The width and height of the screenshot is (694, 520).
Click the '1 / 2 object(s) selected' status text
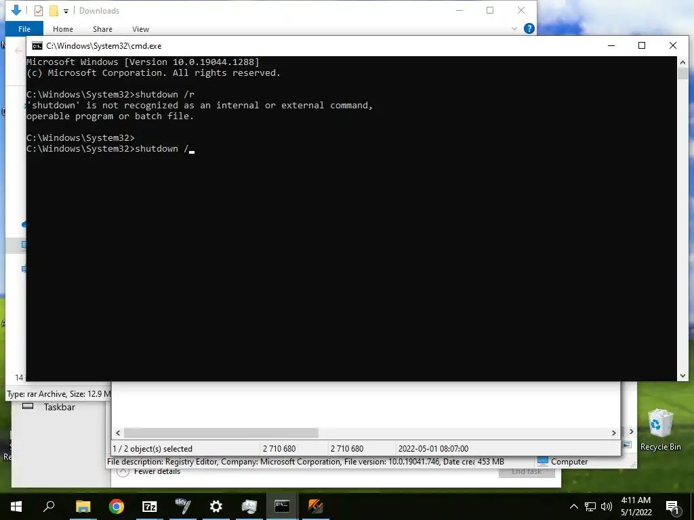coord(152,449)
